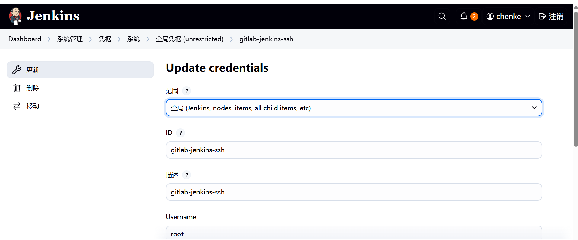This screenshot has width=578, height=240.
Task: Open the ID help question mark
Action: click(180, 133)
